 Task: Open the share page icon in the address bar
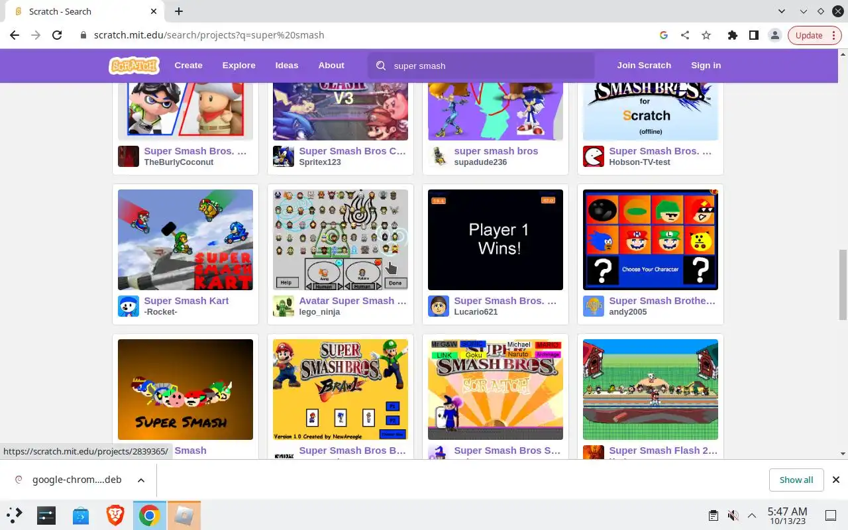click(x=685, y=35)
